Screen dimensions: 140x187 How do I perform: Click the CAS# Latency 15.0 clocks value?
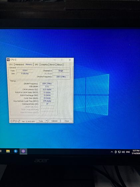[x=47, y=90]
